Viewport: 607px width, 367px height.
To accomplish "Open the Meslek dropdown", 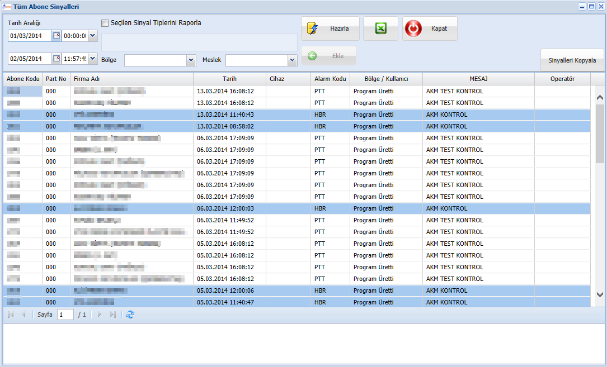I will [x=292, y=60].
